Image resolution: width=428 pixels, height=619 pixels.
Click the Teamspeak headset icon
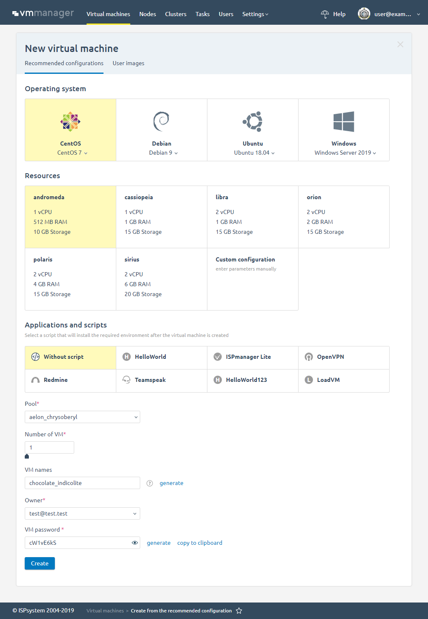click(x=127, y=380)
